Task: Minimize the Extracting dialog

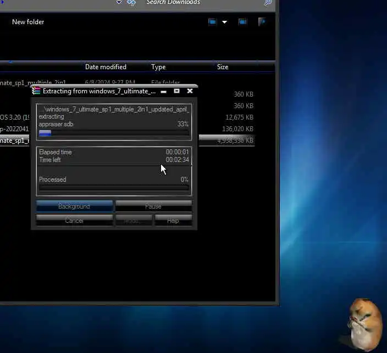Action: pos(163,92)
